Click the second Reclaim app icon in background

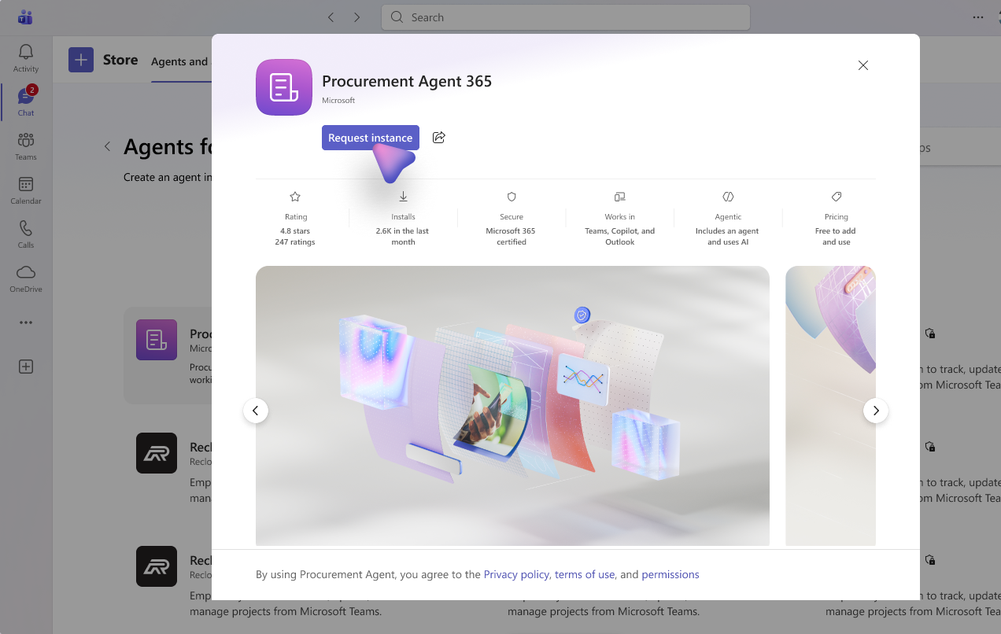[x=157, y=566]
